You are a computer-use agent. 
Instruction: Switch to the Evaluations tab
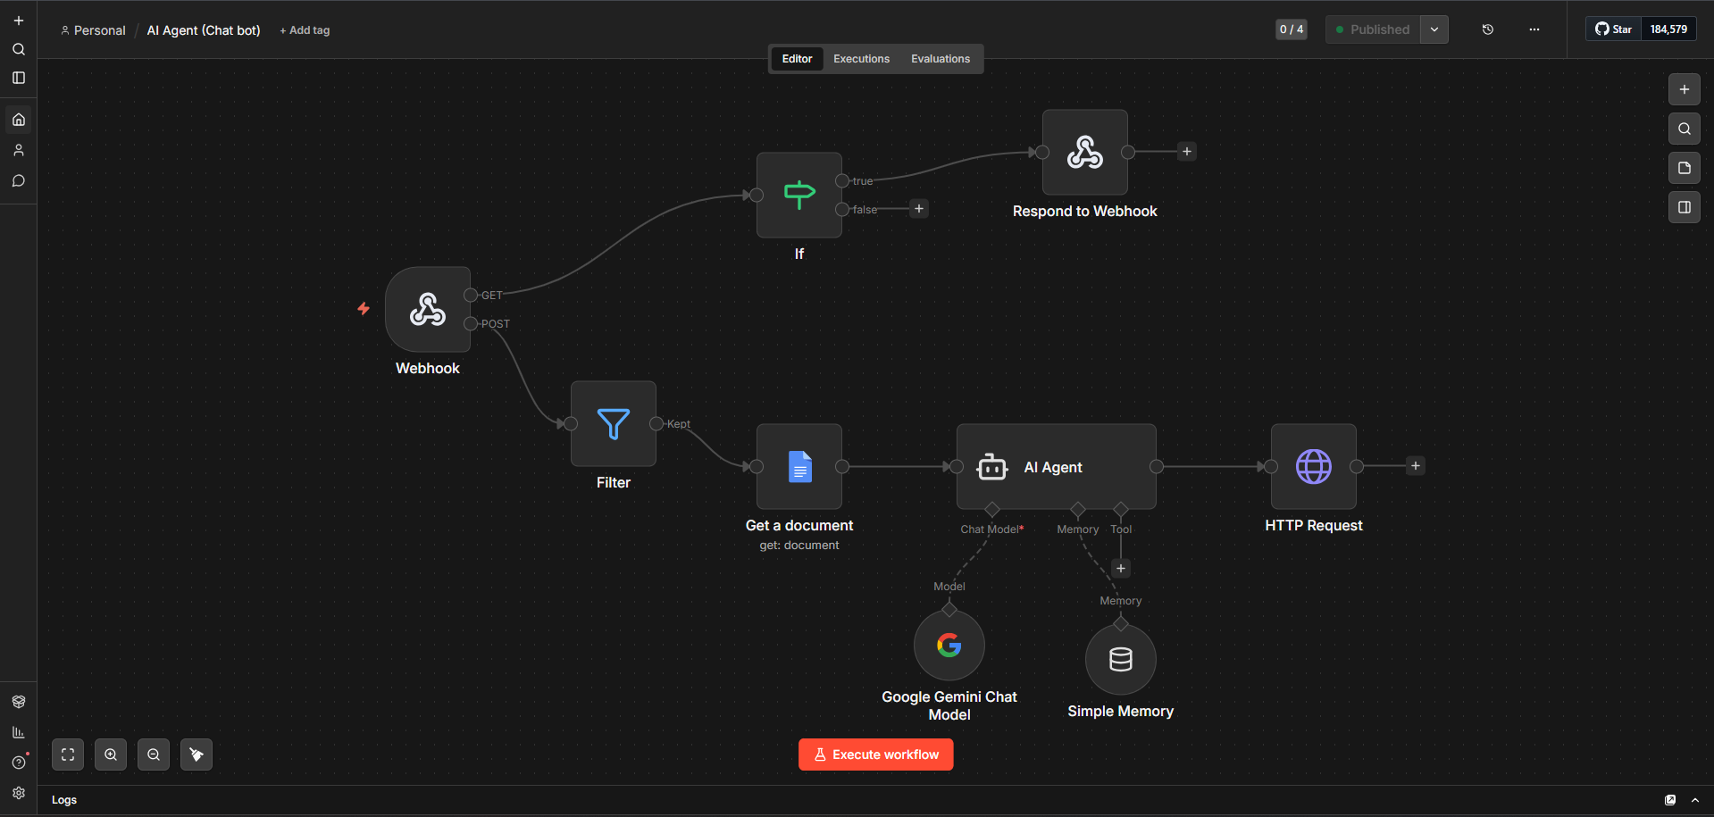[940, 59]
